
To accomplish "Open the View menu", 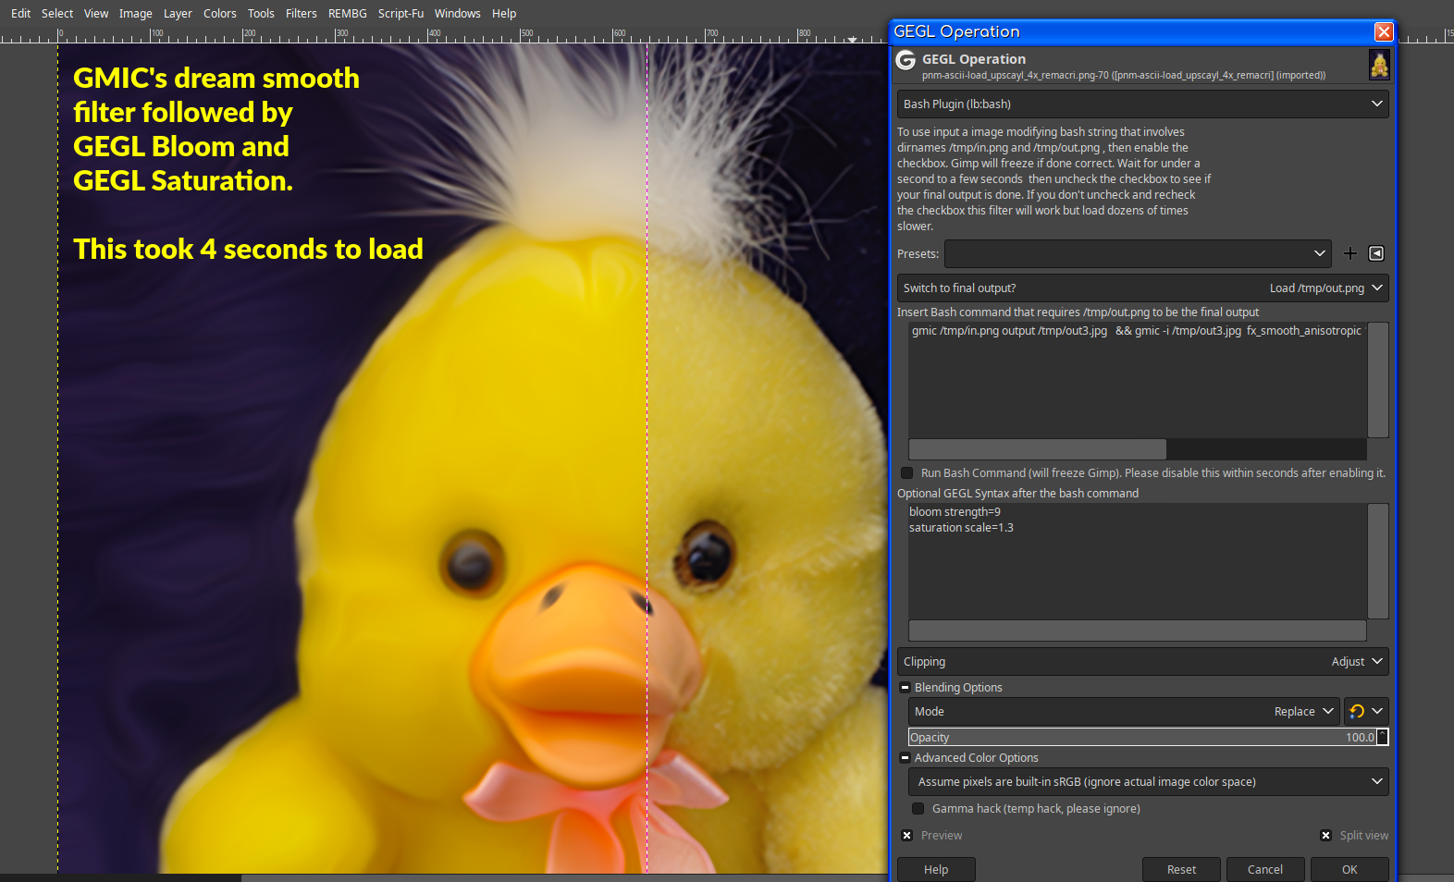I will (x=95, y=13).
